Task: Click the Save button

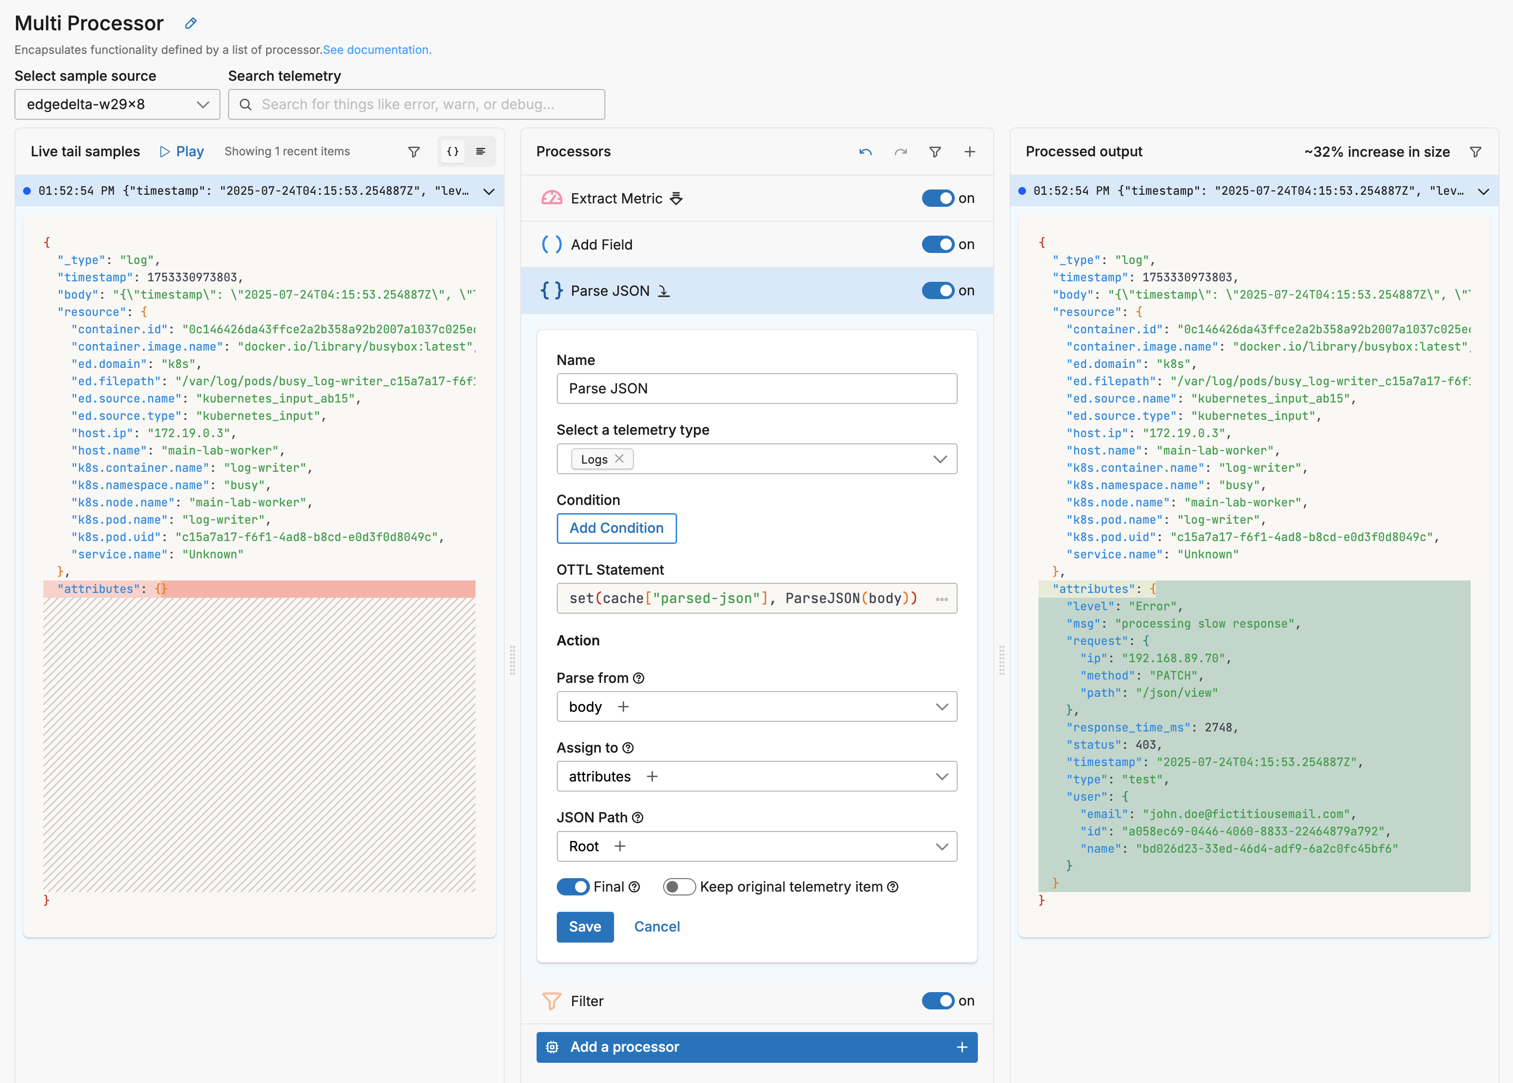Action: (585, 927)
